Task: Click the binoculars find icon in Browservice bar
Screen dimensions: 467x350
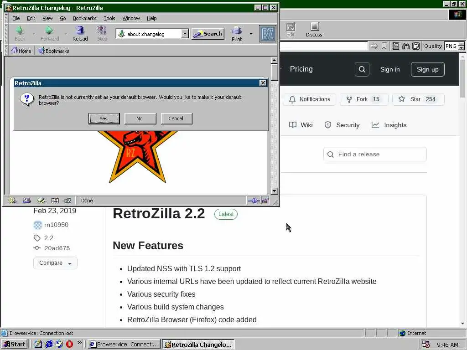Action: 405,46
